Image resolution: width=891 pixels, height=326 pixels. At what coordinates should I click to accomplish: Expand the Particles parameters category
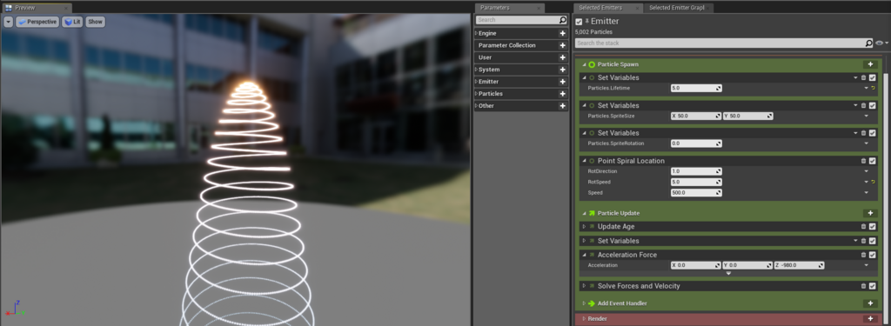pyautogui.click(x=476, y=94)
